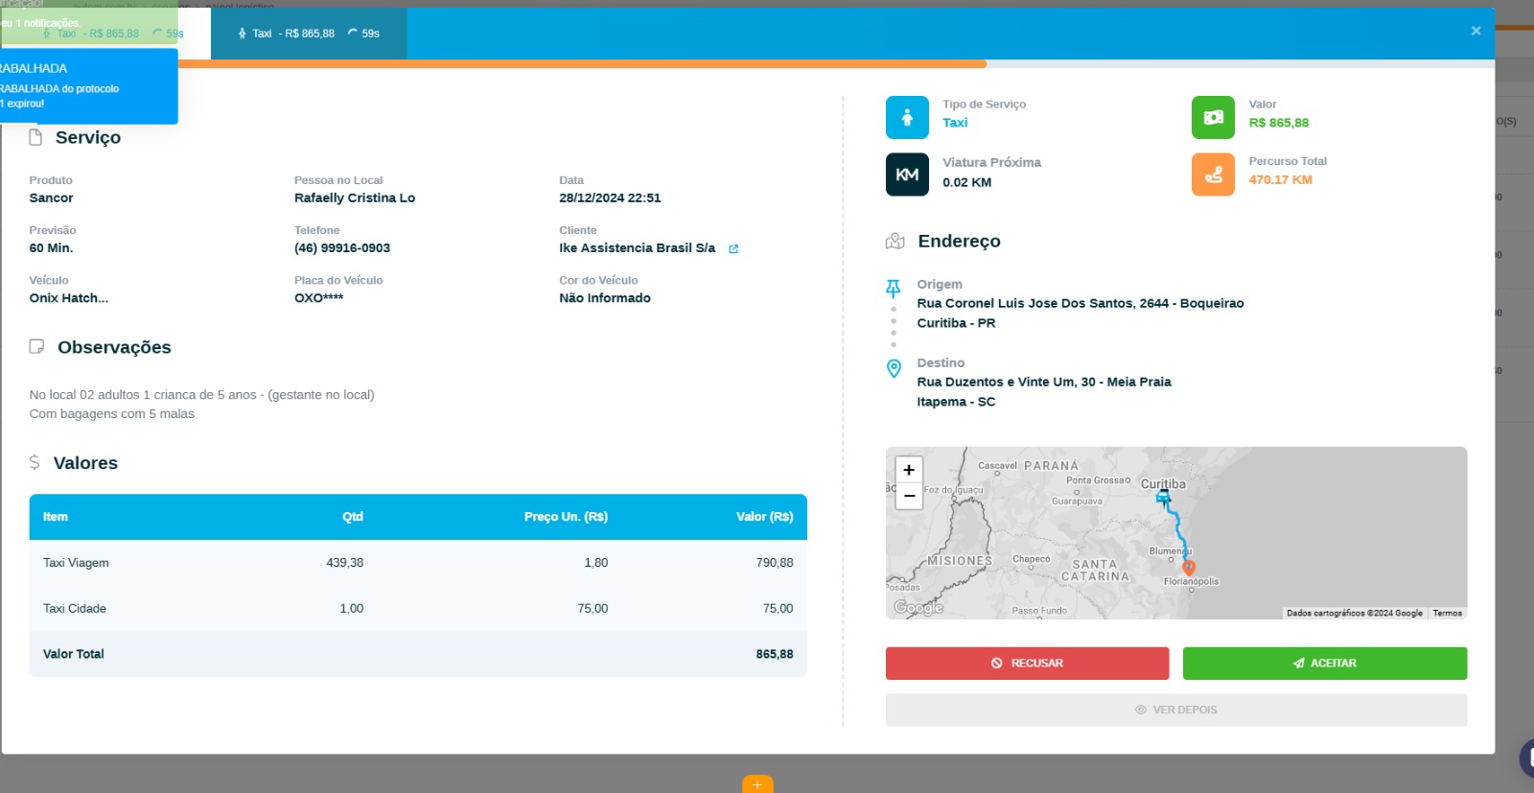Switch to the faded Taxi tab on left

point(105,34)
